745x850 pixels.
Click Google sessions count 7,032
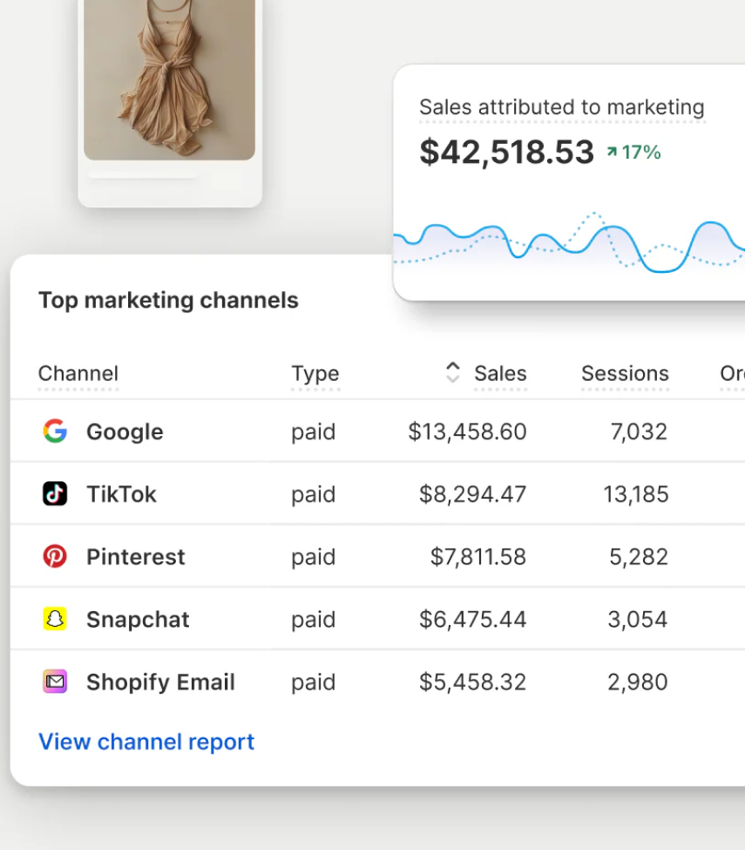pos(639,432)
